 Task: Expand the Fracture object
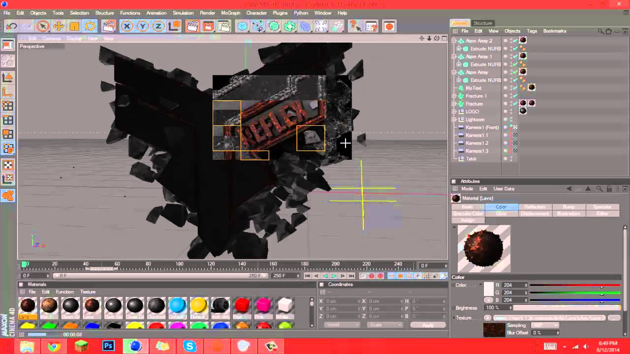[454, 104]
